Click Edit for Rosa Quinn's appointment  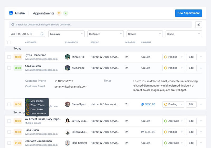point(191,132)
